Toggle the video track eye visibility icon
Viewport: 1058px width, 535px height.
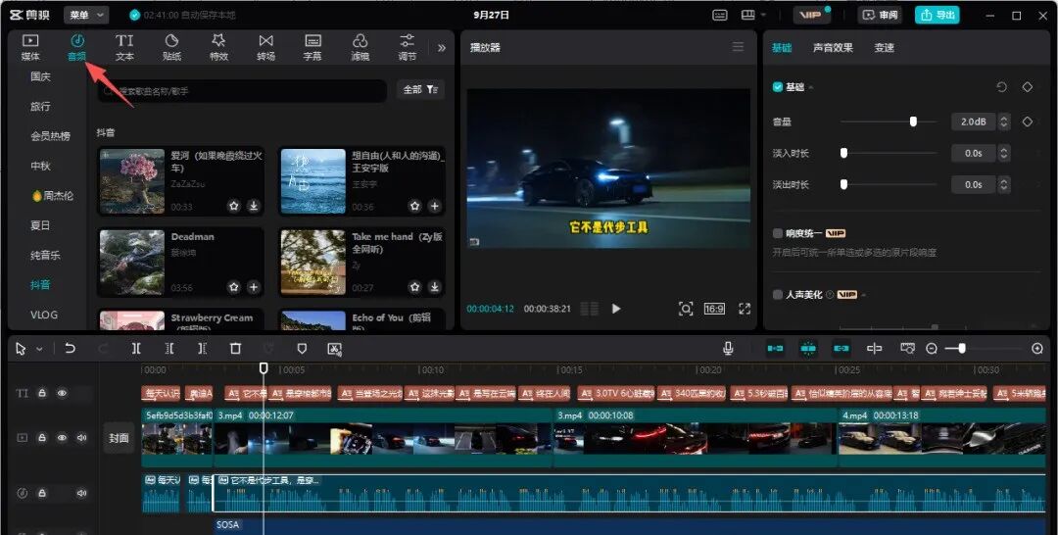click(x=62, y=438)
